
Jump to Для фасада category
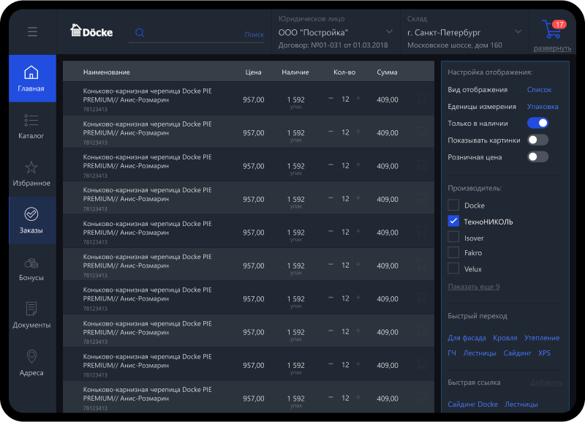[467, 338]
